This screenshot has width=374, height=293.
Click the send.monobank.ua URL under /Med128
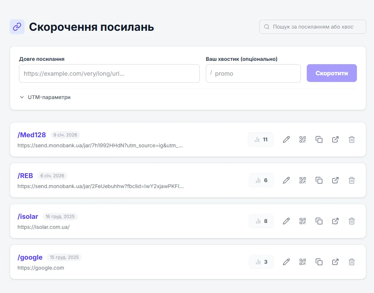coord(100,145)
